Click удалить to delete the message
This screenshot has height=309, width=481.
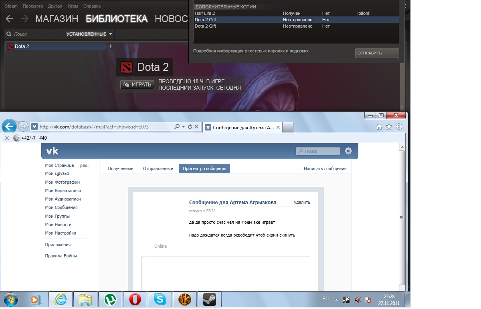(302, 202)
